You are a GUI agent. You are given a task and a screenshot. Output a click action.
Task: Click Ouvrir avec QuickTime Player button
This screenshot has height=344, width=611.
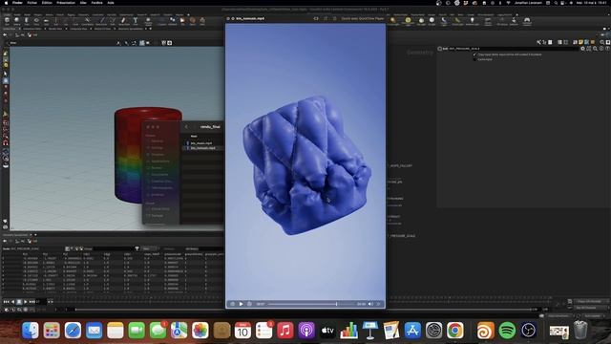coord(363,18)
